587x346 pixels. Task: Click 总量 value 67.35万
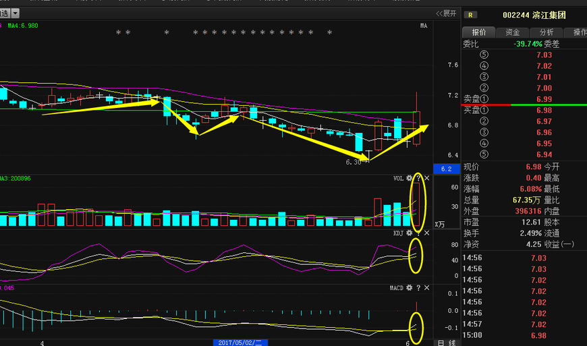click(527, 200)
